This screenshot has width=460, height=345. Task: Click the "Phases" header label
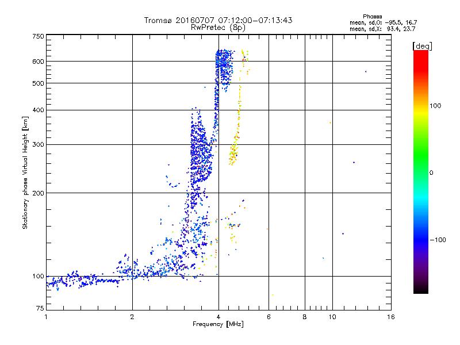point(372,17)
